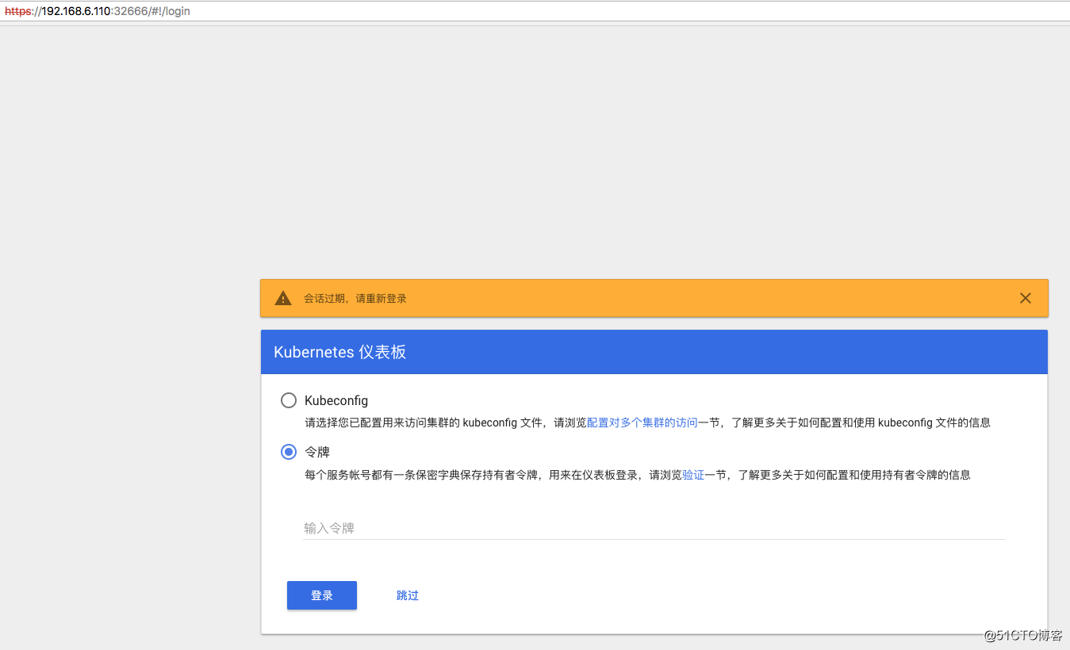Select the 令牌 token radio option
The width and height of the screenshot is (1070, 650).
pyautogui.click(x=289, y=452)
